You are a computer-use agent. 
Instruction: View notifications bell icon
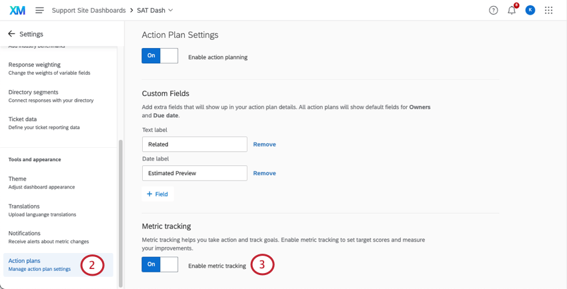coord(512,10)
